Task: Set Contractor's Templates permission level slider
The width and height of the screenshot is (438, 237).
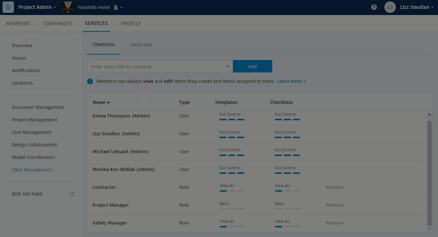Action: [232, 191]
